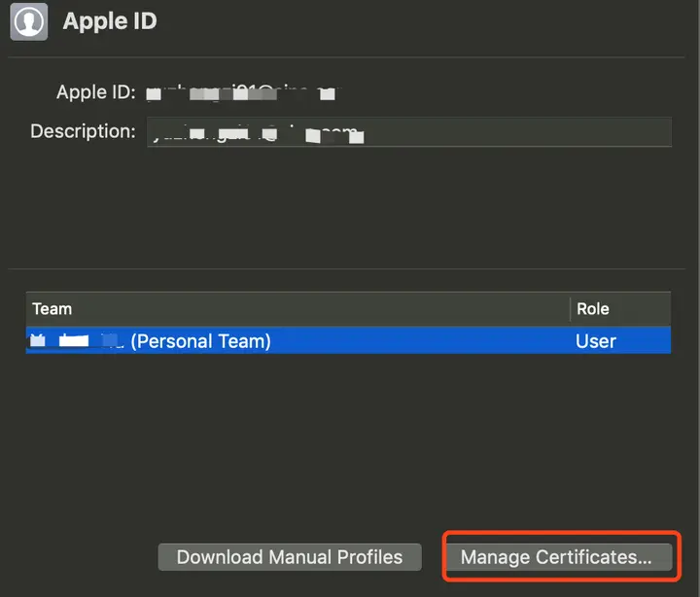Click the Apple ID account avatar icon

click(29, 22)
